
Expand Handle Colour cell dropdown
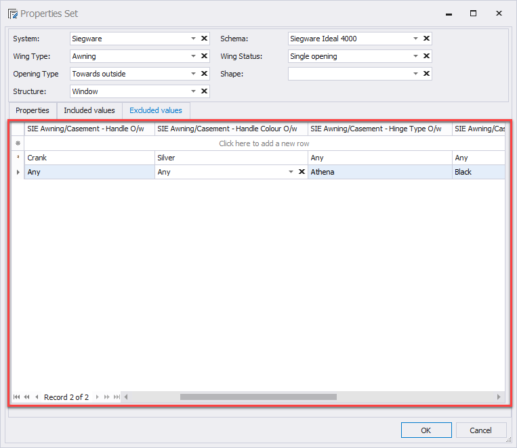[x=291, y=172]
